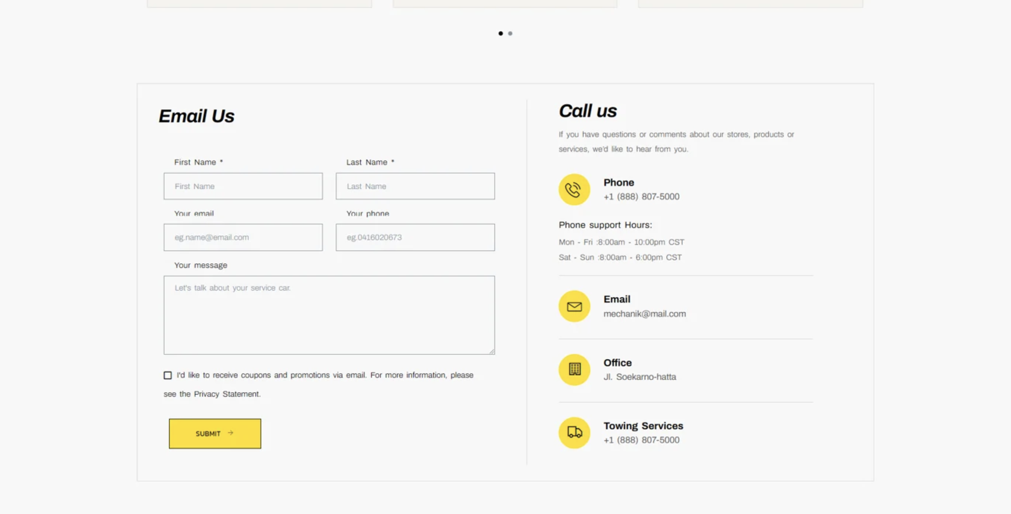Screen dimensions: 1011x514
Task: Enable coupons and promotions checkbox
Action: [168, 375]
